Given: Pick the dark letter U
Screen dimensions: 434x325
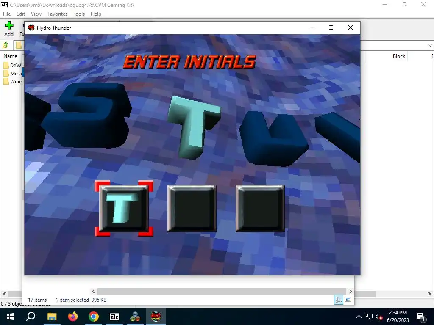Looking at the screenshot, I should pyautogui.click(x=274, y=138).
